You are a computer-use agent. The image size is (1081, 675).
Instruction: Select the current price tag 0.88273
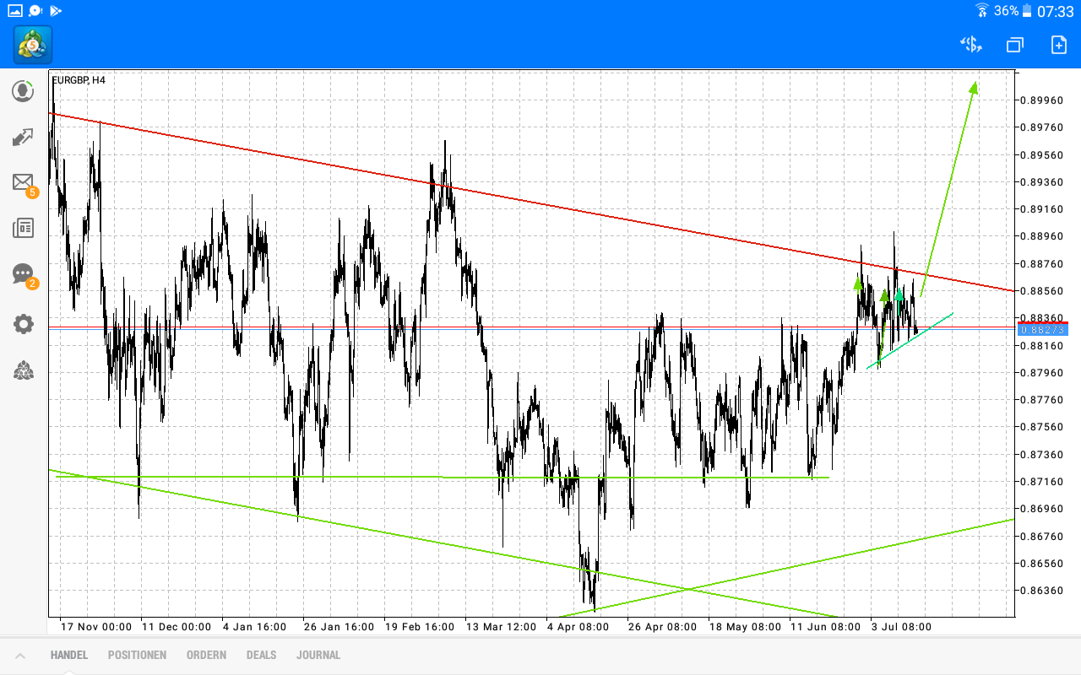(x=1043, y=331)
